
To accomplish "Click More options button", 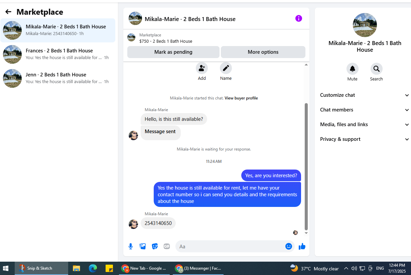I will pos(263,52).
